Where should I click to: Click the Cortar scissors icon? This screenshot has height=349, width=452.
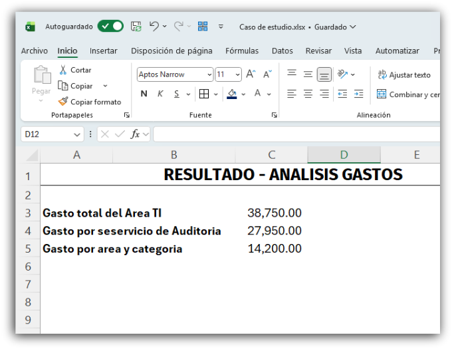pyautogui.click(x=63, y=70)
